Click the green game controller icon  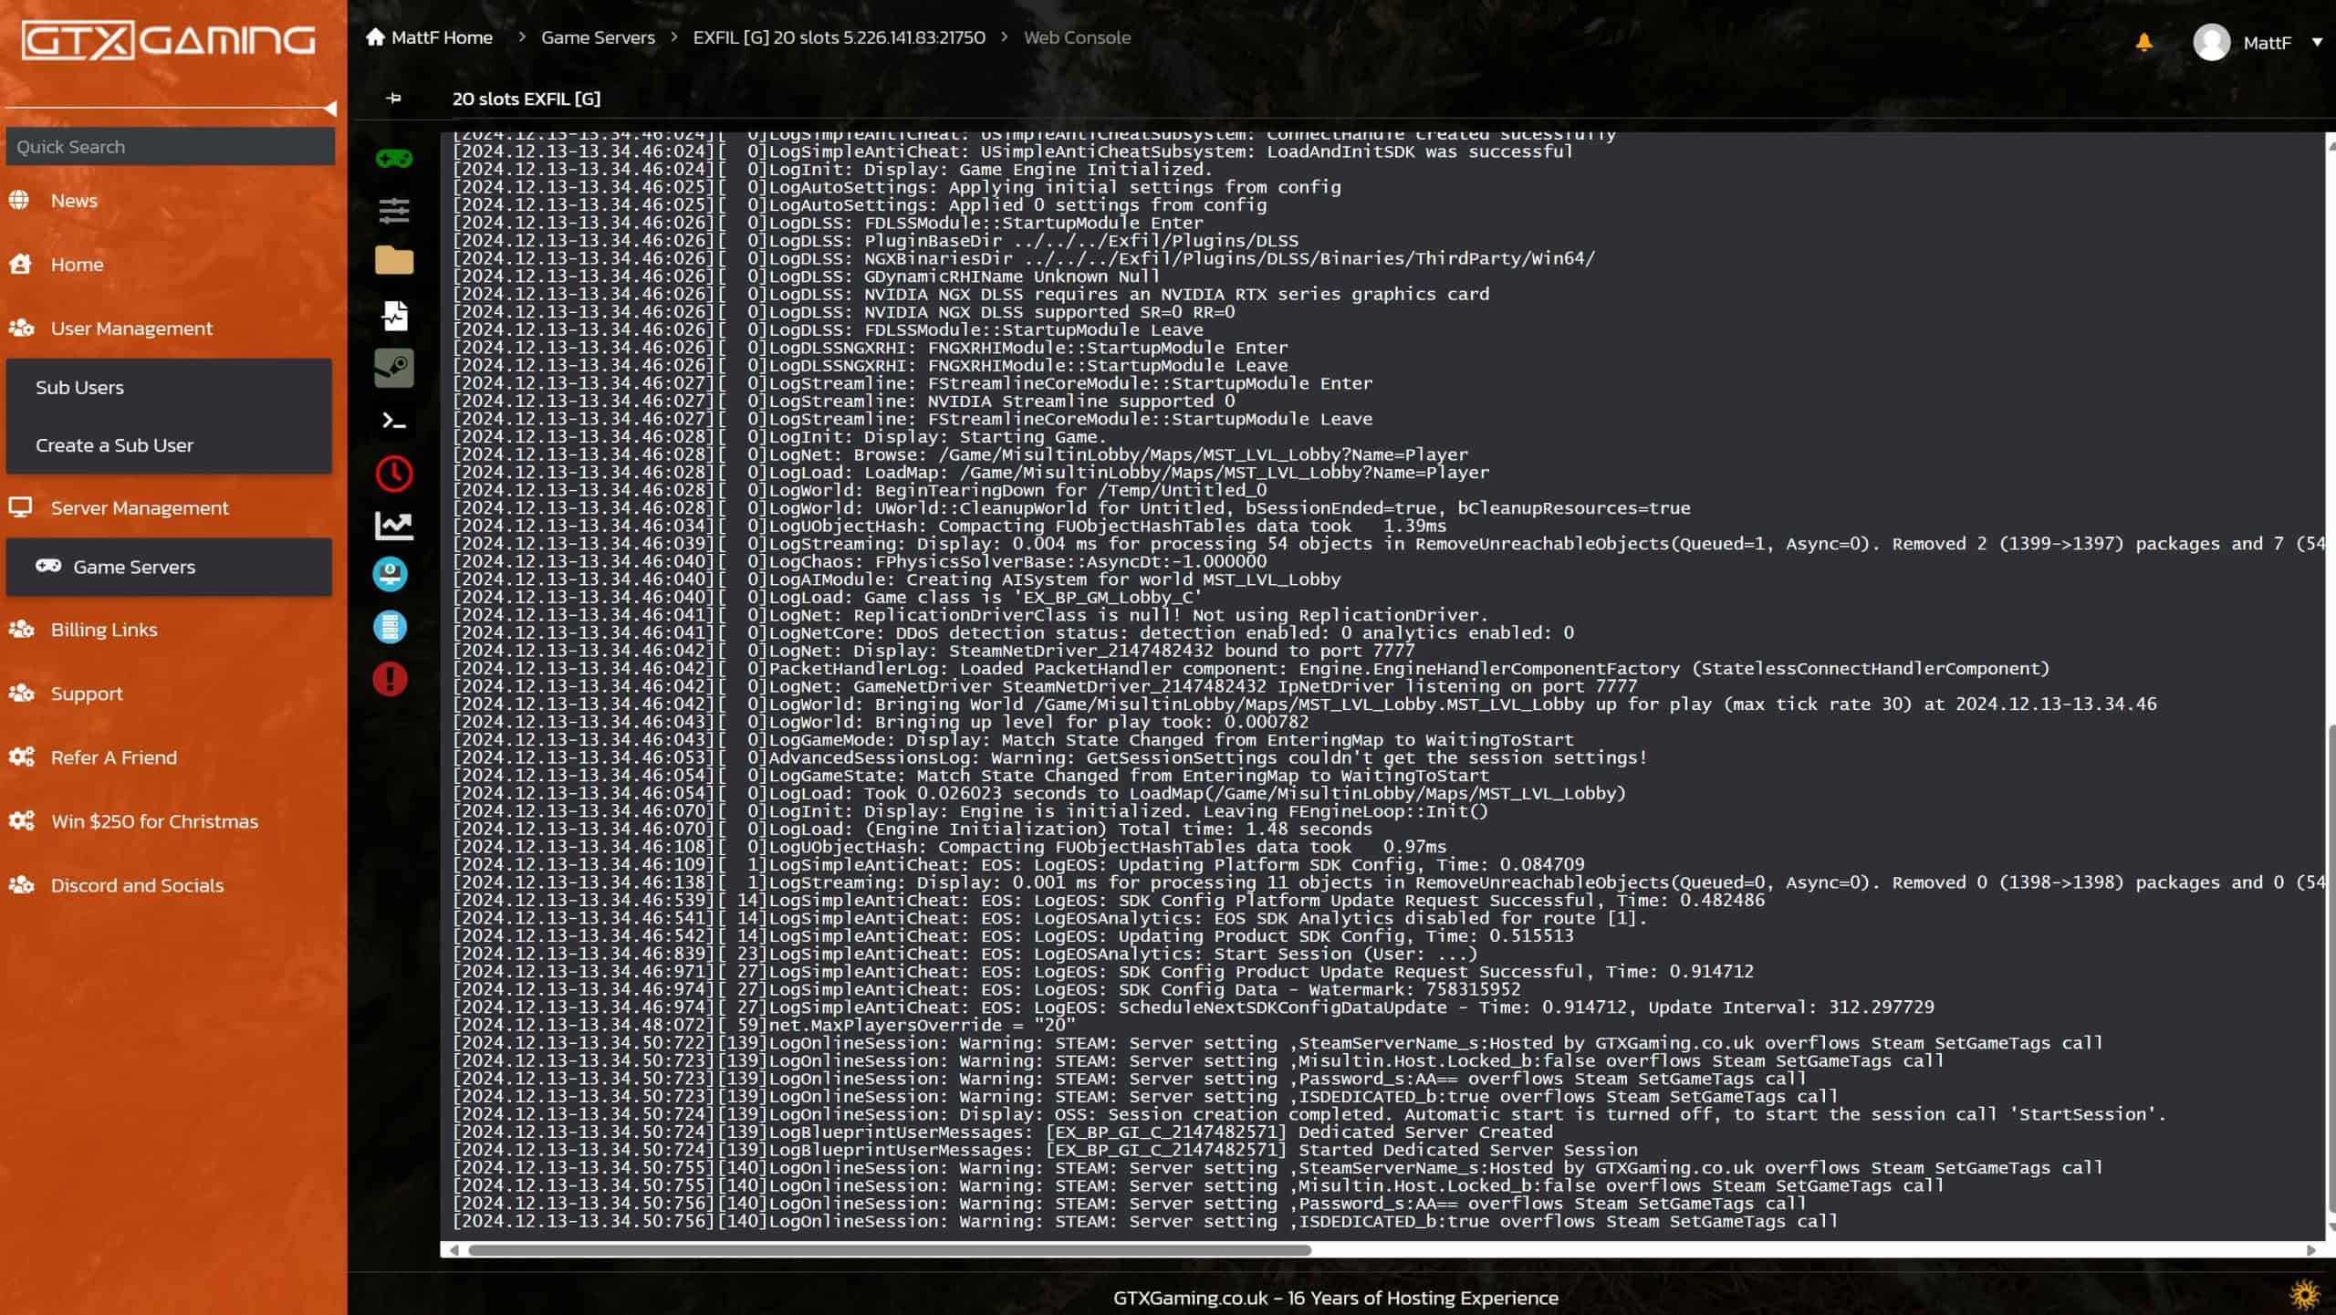click(x=394, y=159)
